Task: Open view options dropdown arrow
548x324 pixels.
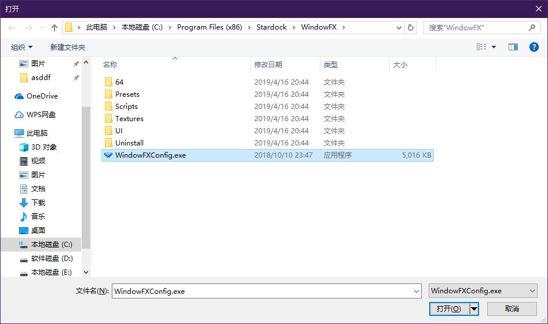Action: pyautogui.click(x=494, y=47)
